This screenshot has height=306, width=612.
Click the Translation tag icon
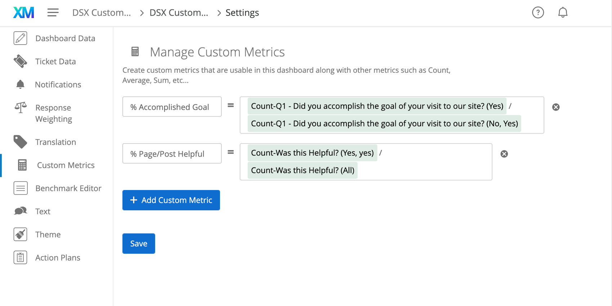[x=21, y=142]
